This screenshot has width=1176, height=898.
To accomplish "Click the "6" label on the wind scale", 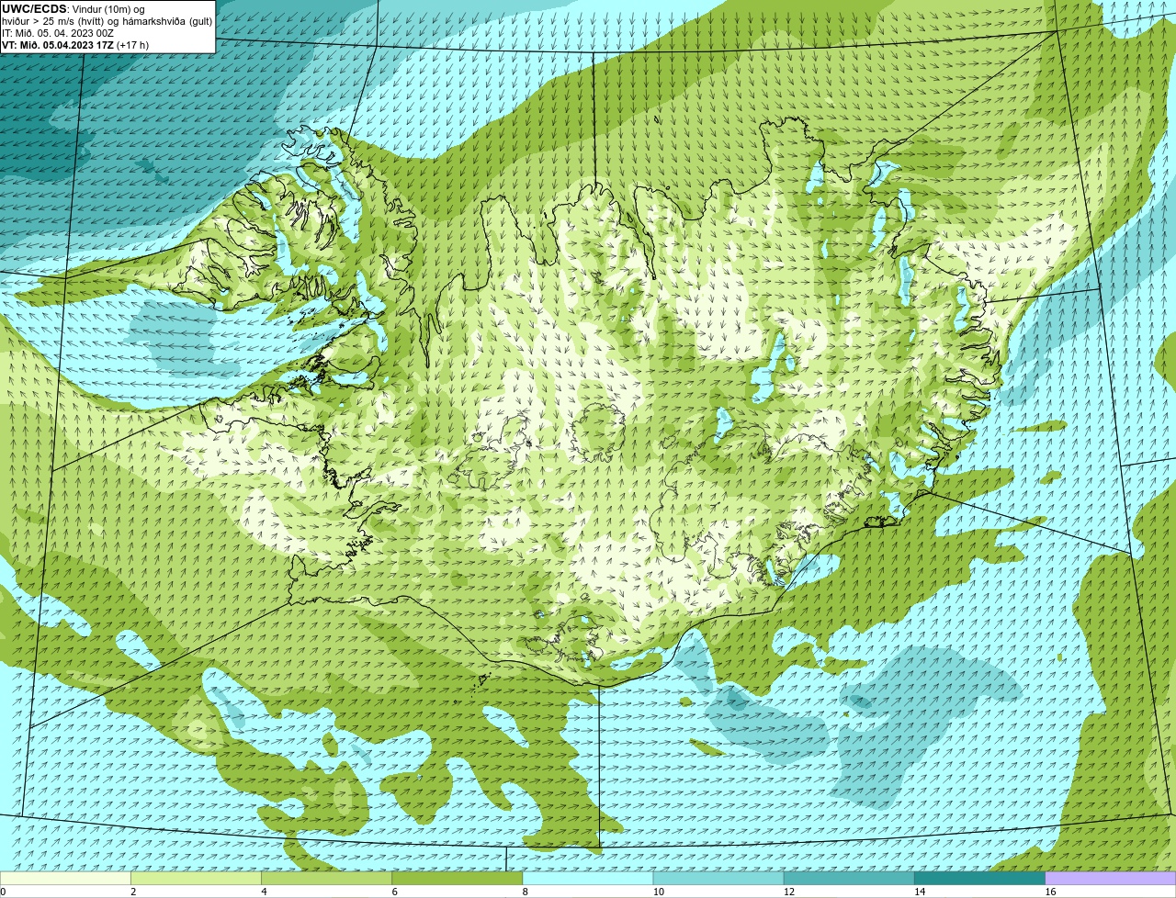I will pos(394,892).
